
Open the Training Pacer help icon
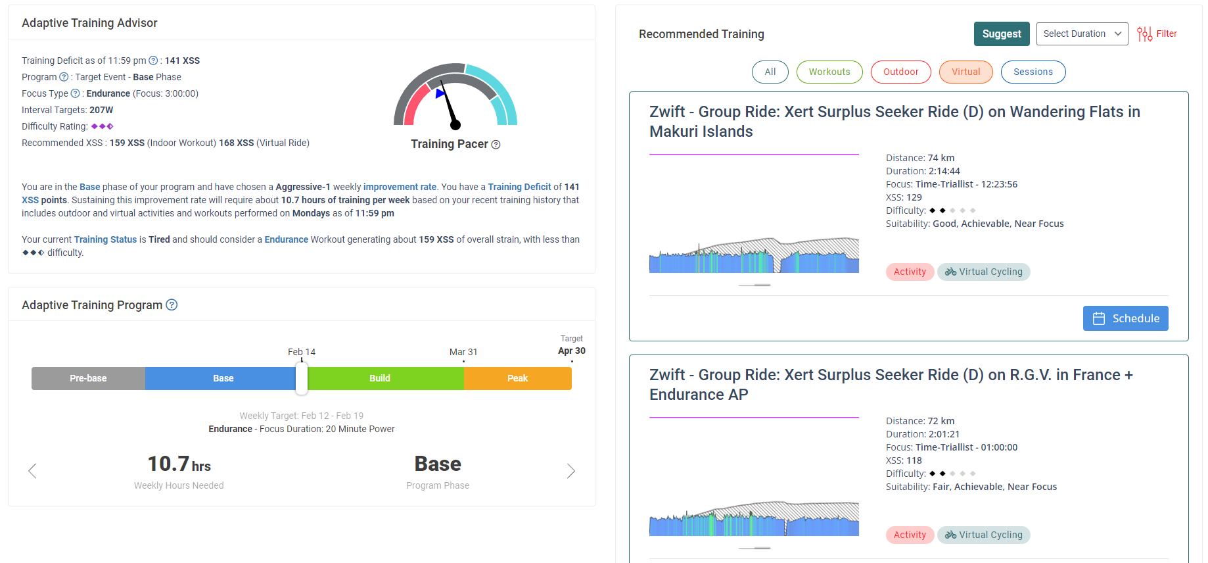[496, 145]
